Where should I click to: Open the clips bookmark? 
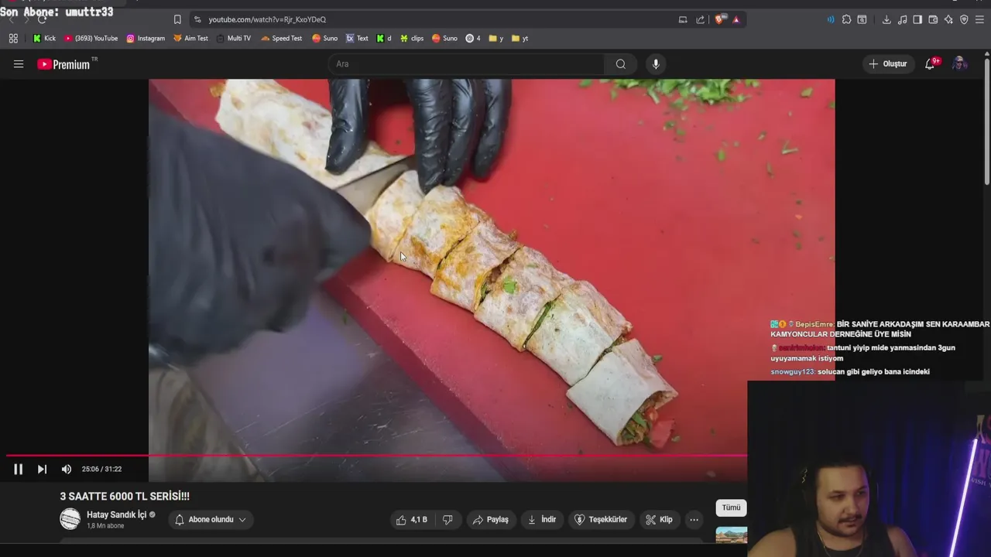[412, 38]
